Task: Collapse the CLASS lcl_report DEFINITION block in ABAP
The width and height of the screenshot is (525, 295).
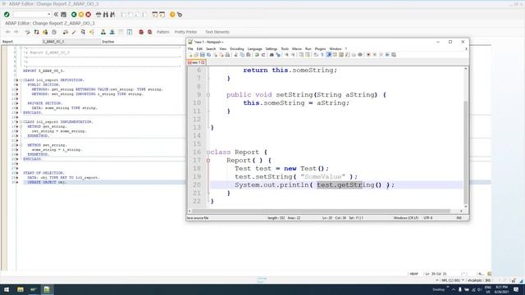Action: coord(21,80)
